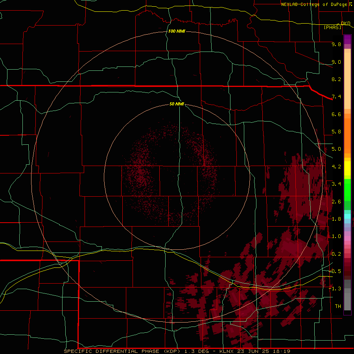Click the dark orange segment of the color bar
The width and height of the screenshot is (354, 354).
(x=347, y=136)
